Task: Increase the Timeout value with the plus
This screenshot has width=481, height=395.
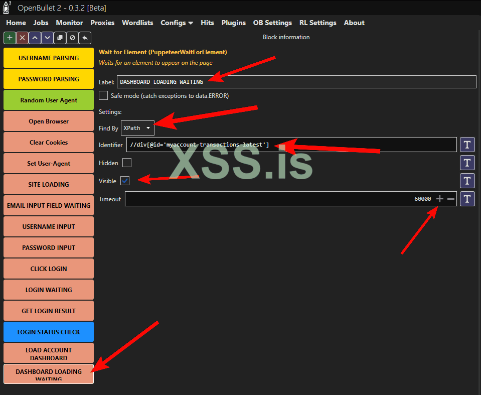Action: pos(439,199)
